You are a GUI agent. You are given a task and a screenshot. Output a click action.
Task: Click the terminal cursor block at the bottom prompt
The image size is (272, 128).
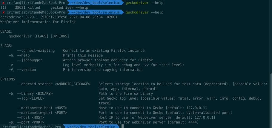click(122, 127)
